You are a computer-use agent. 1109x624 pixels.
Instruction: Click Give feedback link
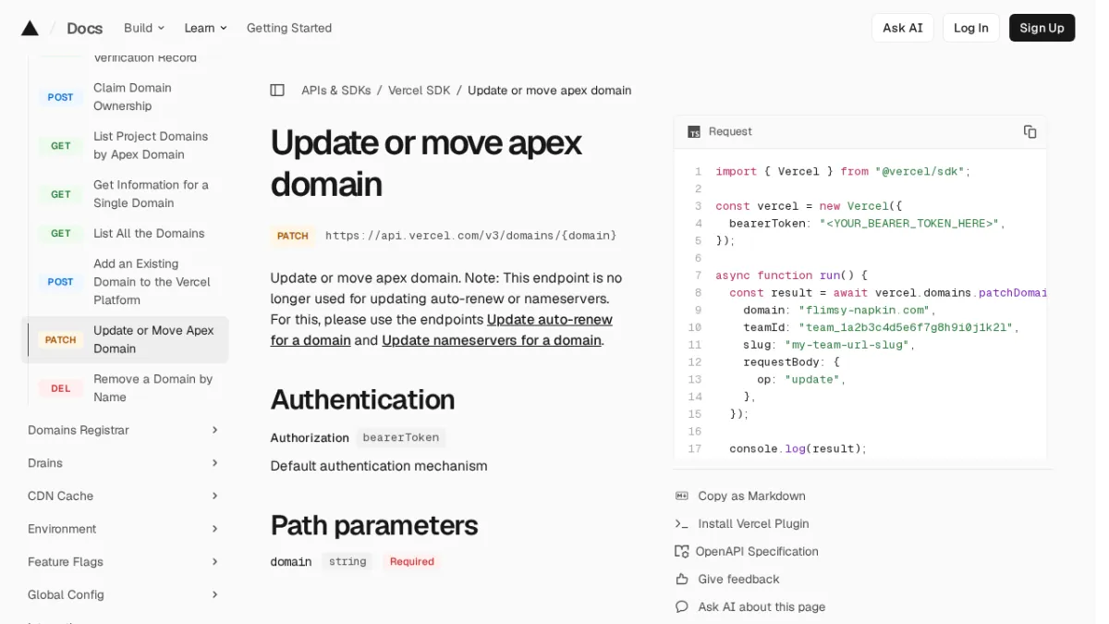pos(738,579)
